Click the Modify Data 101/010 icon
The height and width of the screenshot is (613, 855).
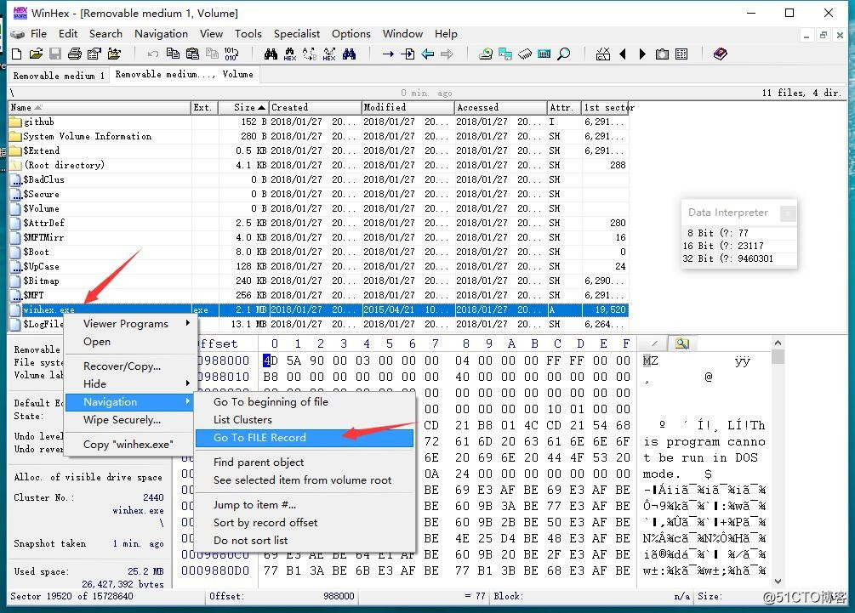pyautogui.click(x=231, y=54)
